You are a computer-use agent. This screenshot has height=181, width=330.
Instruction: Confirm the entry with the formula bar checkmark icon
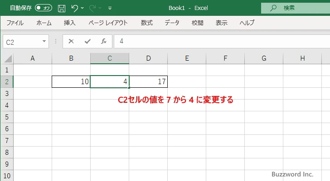87,41
